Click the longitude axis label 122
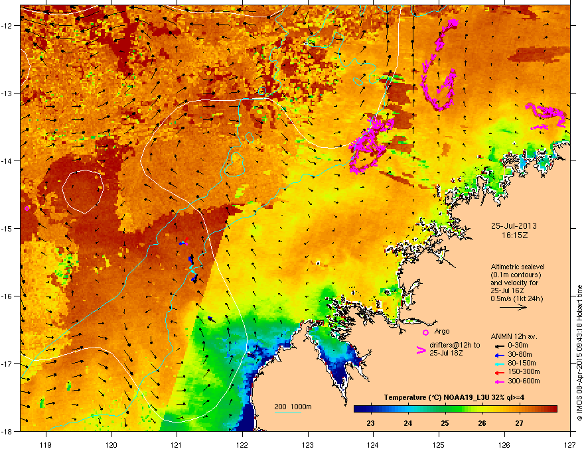The width and height of the screenshot is (584, 451). [x=242, y=444]
